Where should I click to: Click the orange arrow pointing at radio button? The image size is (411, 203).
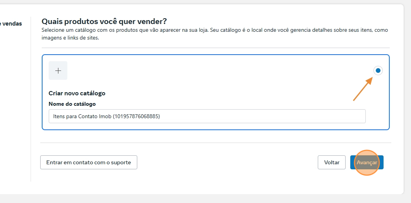362,89
